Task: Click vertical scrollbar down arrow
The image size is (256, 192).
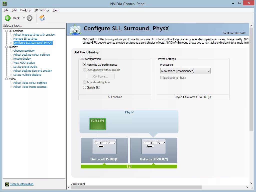Action: pos(251,183)
